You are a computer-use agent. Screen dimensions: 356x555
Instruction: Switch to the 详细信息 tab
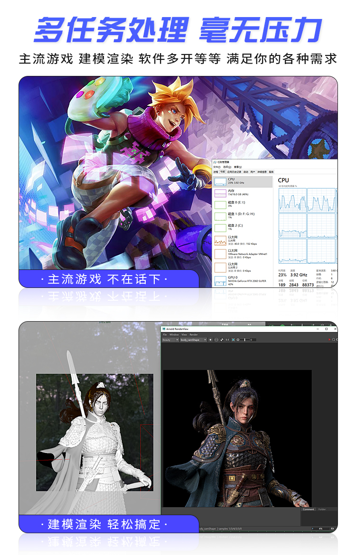point(262,172)
